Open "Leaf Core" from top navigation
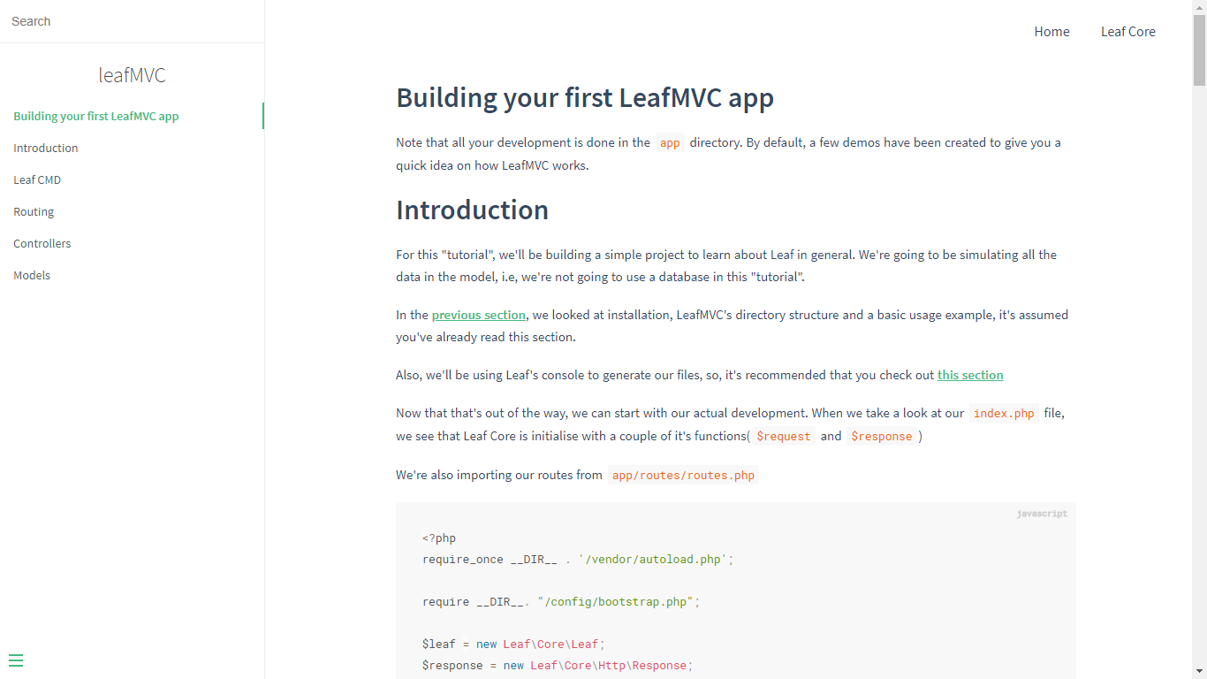This screenshot has width=1207, height=679. pyautogui.click(x=1127, y=31)
